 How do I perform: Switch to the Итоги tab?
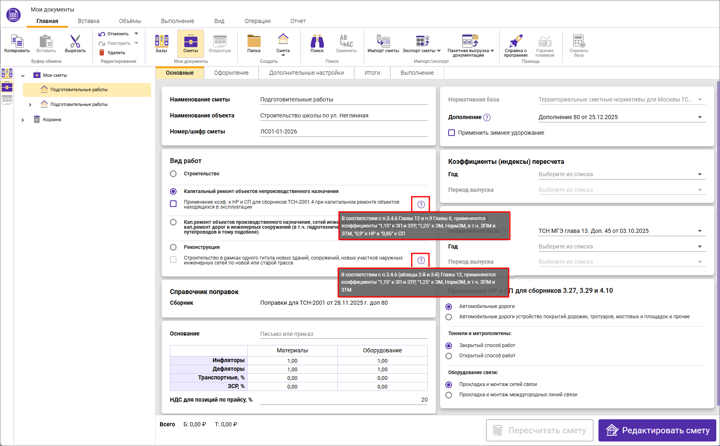372,73
